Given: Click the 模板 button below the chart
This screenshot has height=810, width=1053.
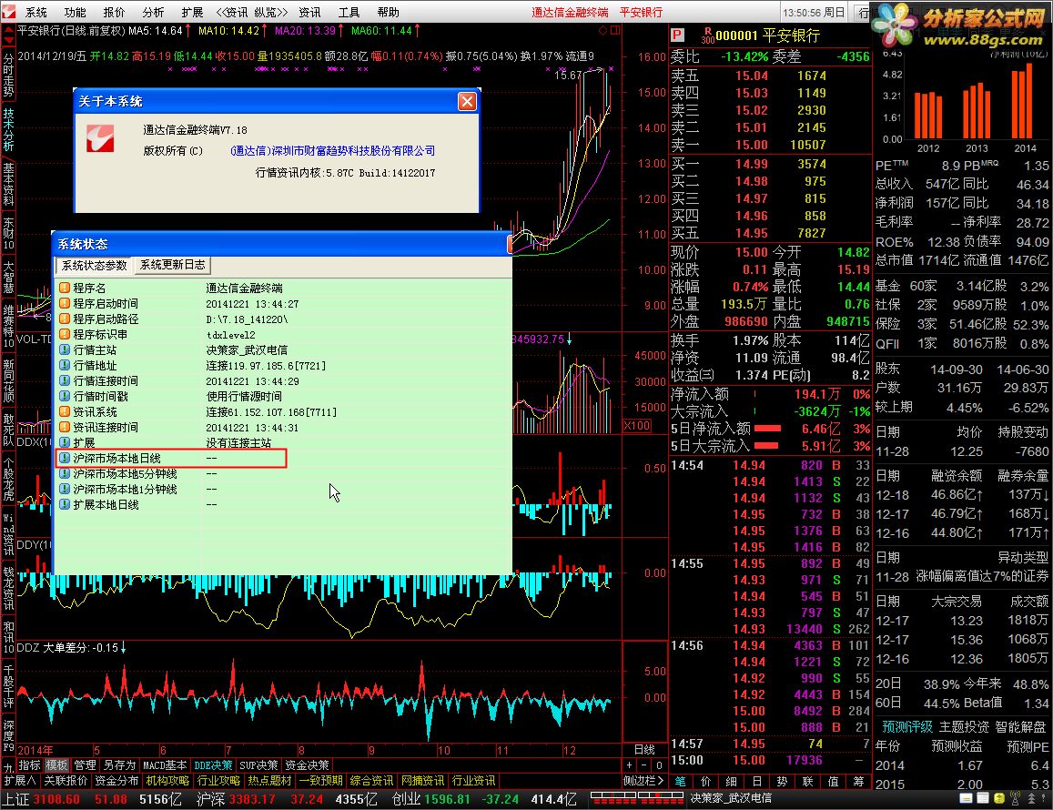Looking at the screenshot, I should [56, 765].
